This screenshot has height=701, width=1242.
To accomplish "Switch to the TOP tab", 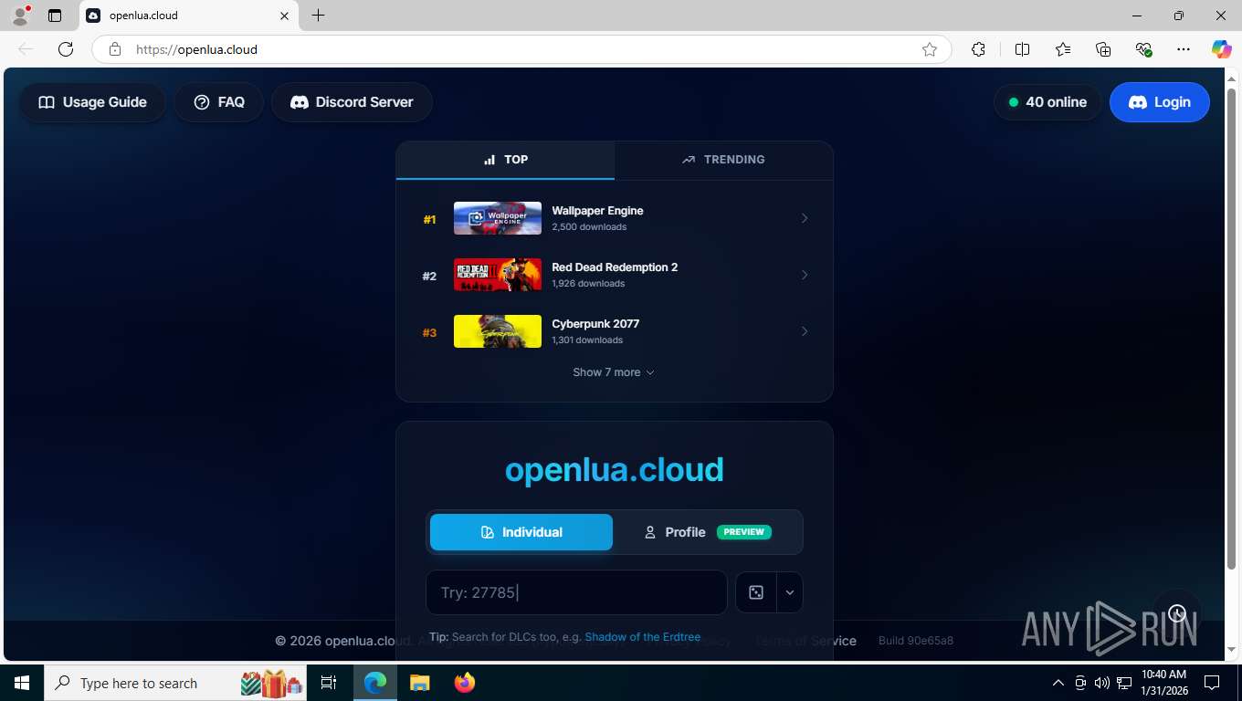I will [x=505, y=160].
